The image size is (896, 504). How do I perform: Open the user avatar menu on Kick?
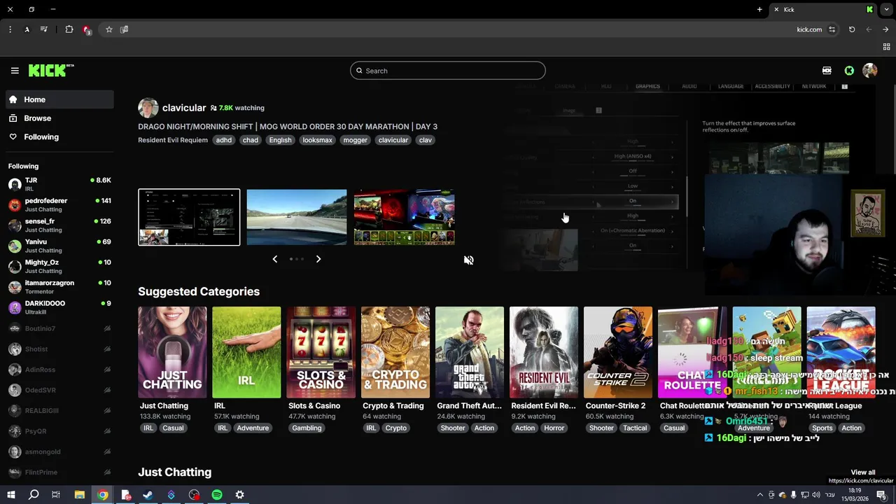coord(870,70)
